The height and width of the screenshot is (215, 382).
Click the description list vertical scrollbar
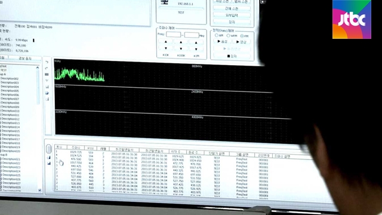pyautogui.click(x=38, y=85)
